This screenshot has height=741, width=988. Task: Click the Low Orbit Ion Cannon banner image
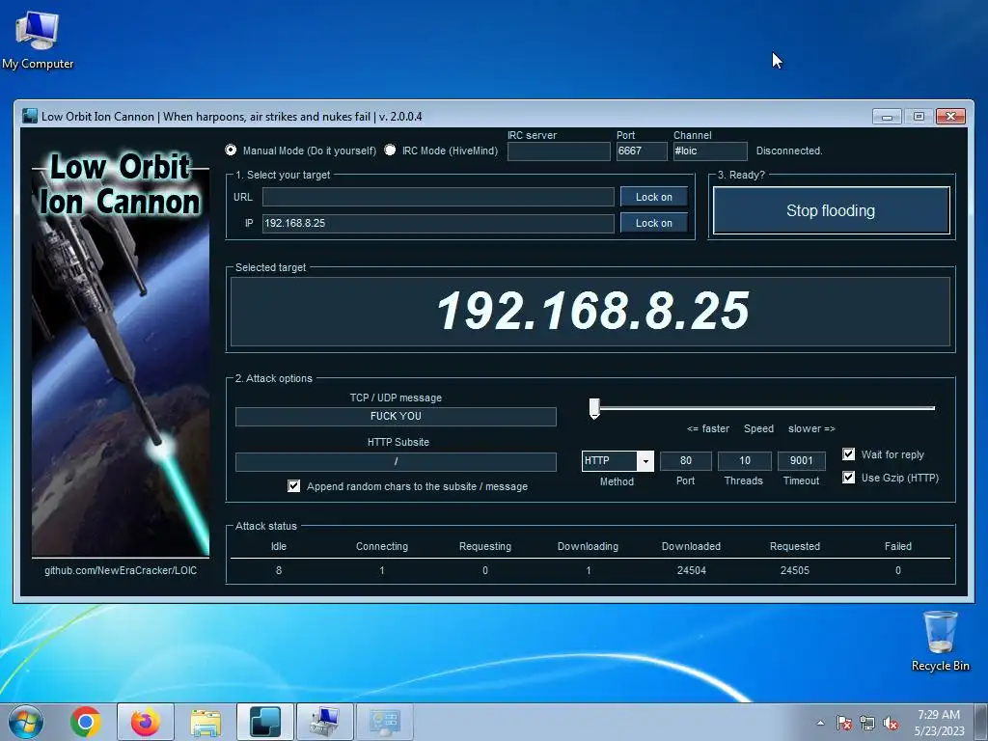121,354
